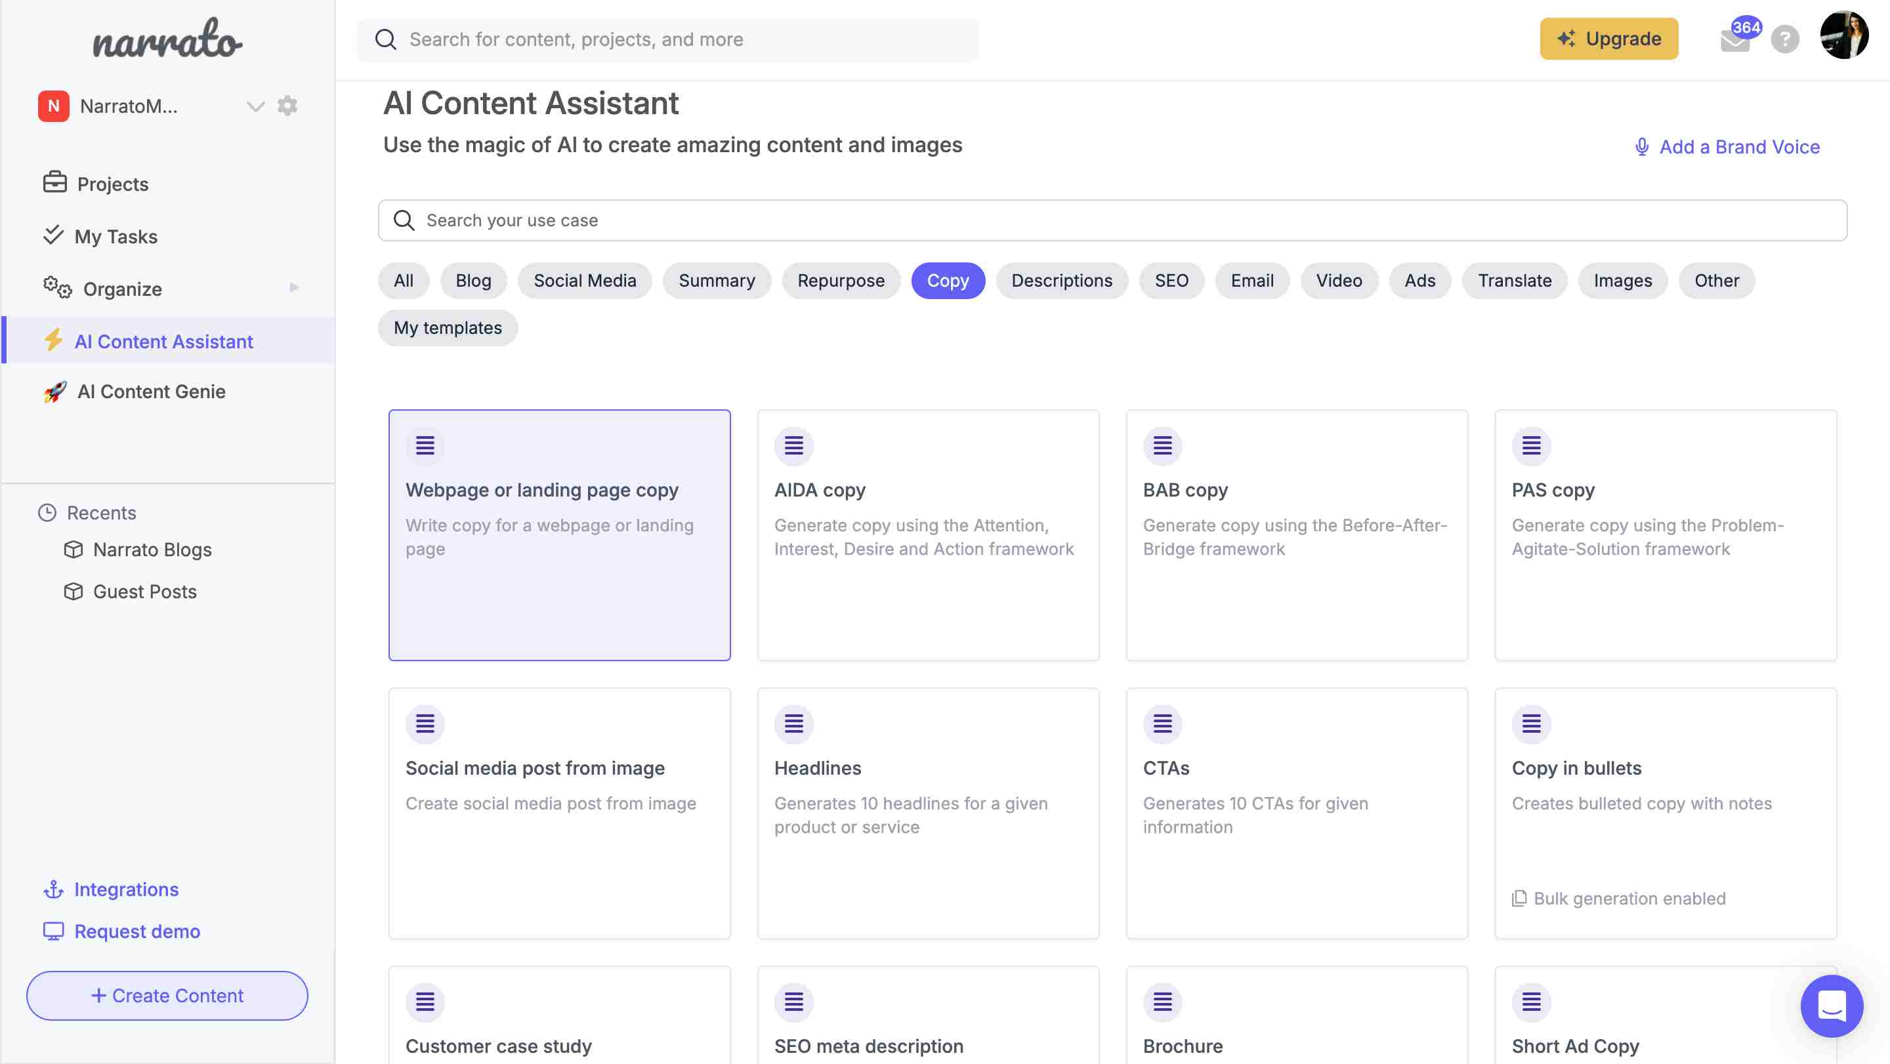Open the chat support bubble
The height and width of the screenshot is (1064, 1890).
1832,1006
